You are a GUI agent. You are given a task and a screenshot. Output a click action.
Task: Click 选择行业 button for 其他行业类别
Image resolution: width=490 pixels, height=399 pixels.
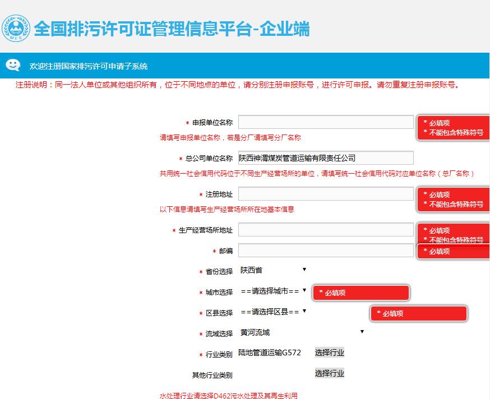[329, 373]
